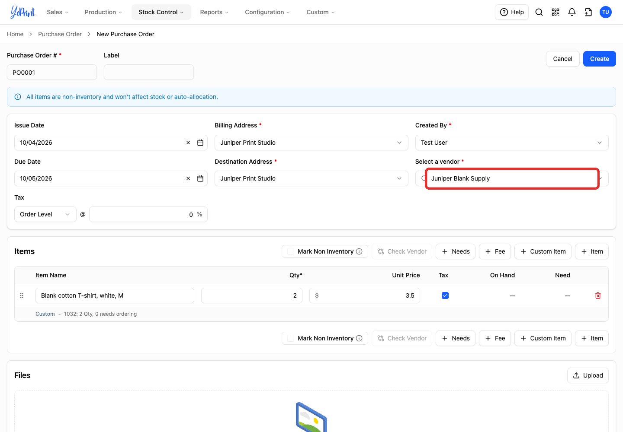Viewport: 623px width, 432px height.
Task: Click the Item Name field with T-shirt
Action: pyautogui.click(x=115, y=295)
